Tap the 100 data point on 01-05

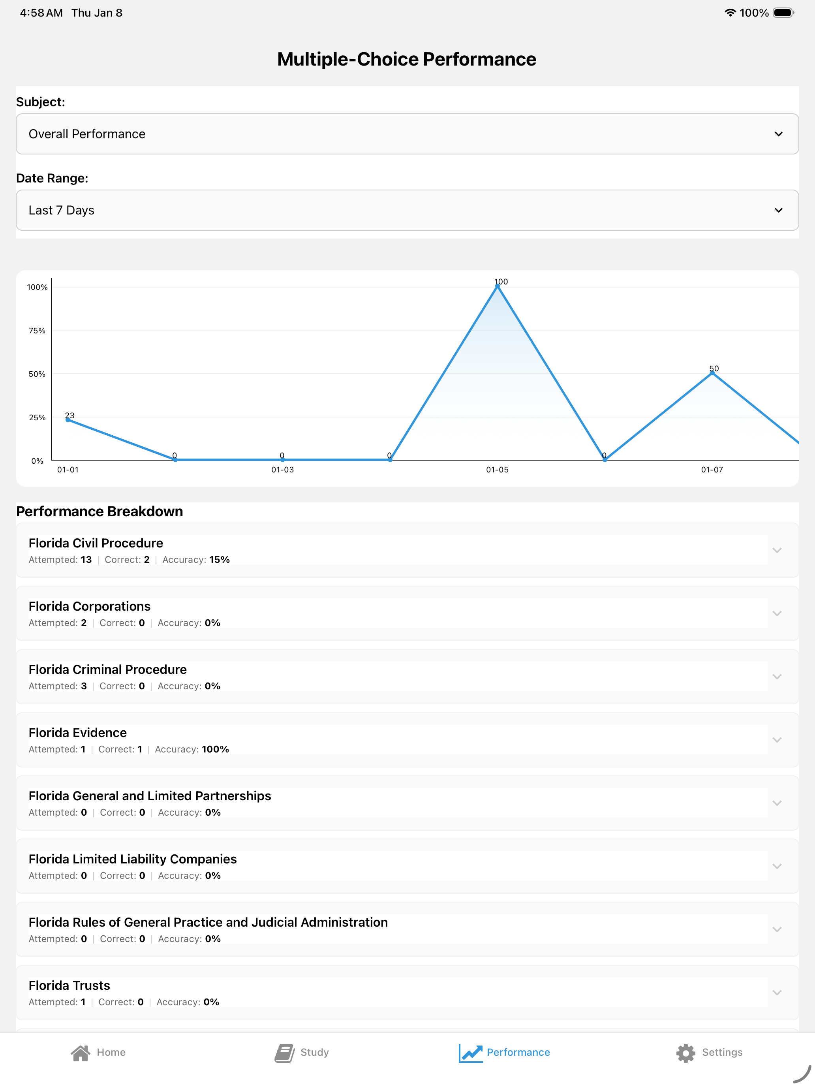(498, 286)
